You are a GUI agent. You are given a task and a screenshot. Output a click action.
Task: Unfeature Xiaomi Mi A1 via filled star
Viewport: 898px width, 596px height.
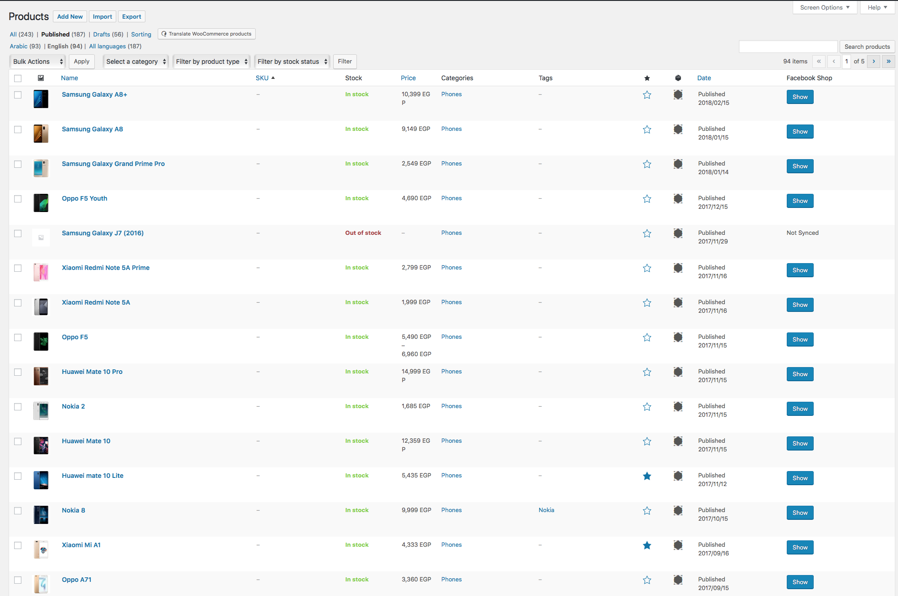[x=647, y=545]
